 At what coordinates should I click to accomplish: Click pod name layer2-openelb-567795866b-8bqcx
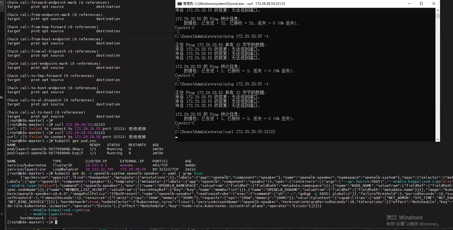[45, 149]
